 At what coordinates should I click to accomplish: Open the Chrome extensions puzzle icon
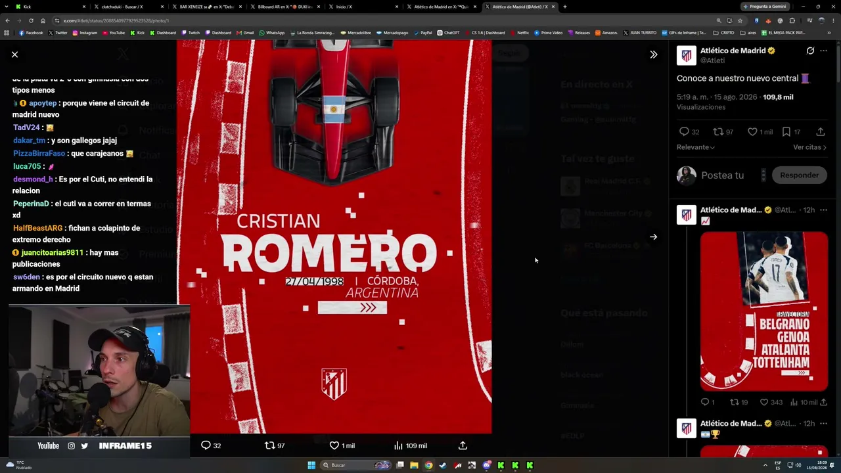tap(792, 20)
